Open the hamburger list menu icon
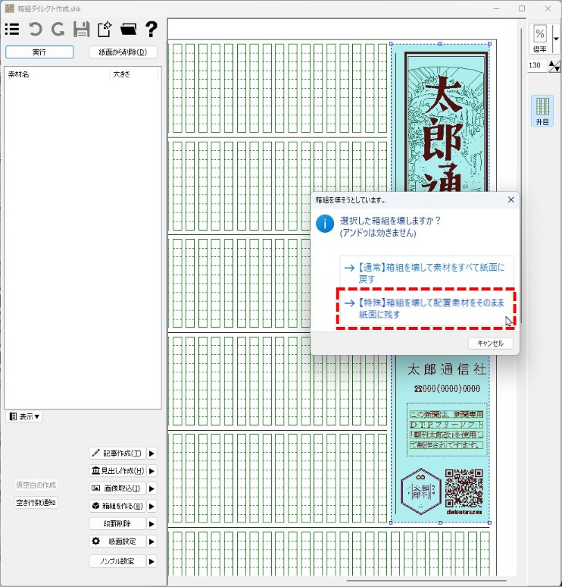Image resolution: width=562 pixels, height=587 pixels. click(12, 30)
